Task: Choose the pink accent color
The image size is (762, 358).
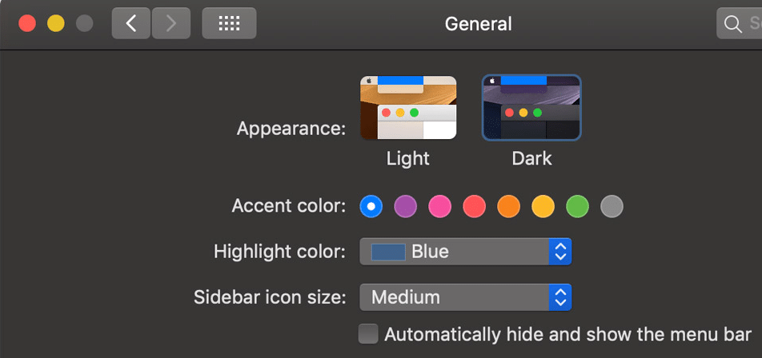Action: (439, 206)
